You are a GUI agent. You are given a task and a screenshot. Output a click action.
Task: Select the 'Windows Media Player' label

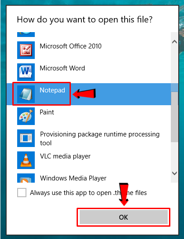pyautogui.click(x=73, y=178)
